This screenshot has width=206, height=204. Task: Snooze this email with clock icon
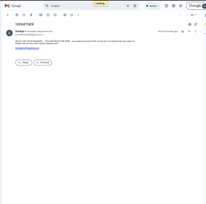[48, 15]
